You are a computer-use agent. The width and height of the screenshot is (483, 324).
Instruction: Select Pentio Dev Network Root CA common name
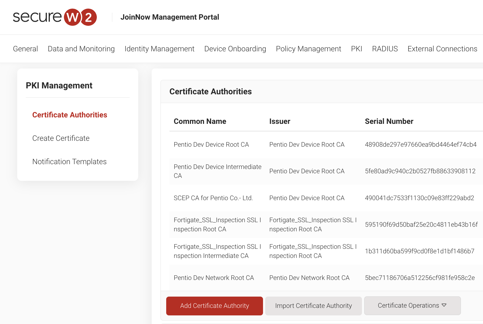point(214,278)
